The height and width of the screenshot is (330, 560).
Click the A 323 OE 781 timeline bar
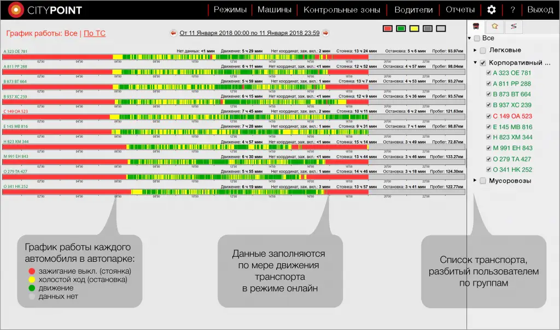tap(234, 57)
